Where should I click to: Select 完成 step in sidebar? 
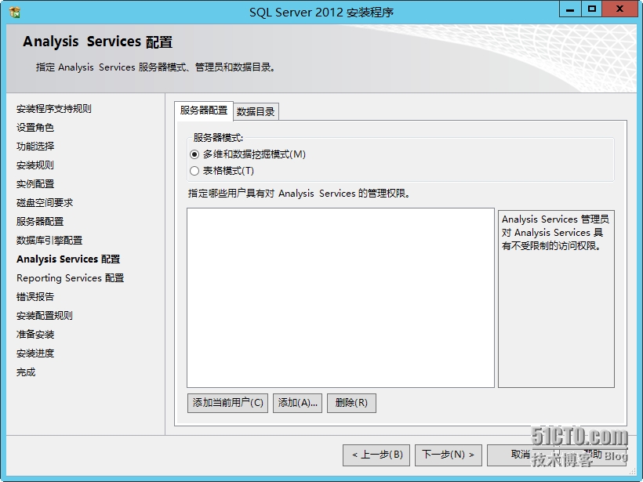pyautogui.click(x=26, y=372)
